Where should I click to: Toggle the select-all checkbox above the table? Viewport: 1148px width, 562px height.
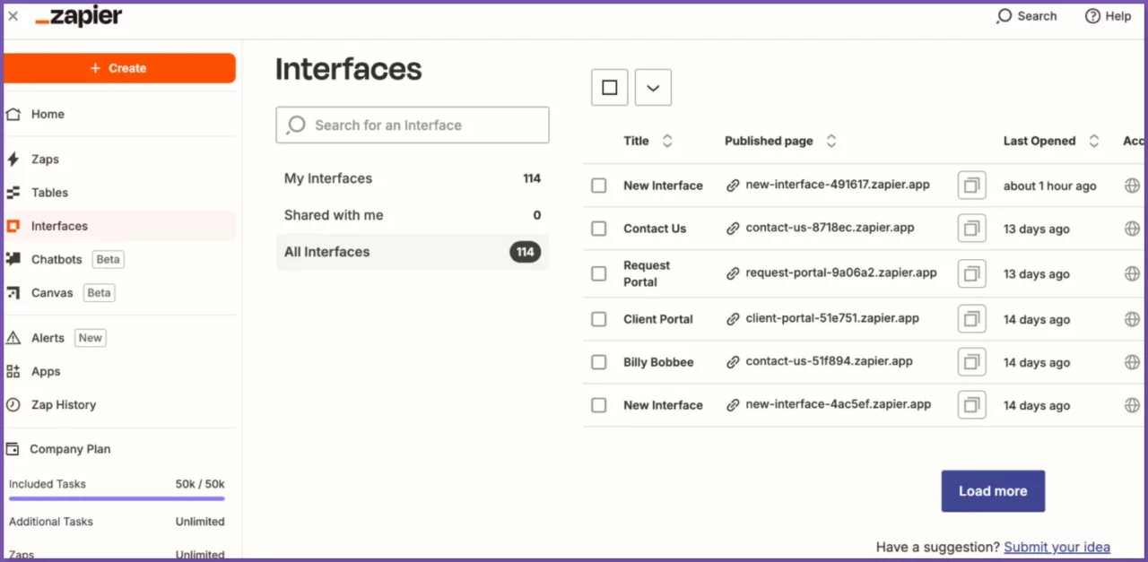click(609, 87)
